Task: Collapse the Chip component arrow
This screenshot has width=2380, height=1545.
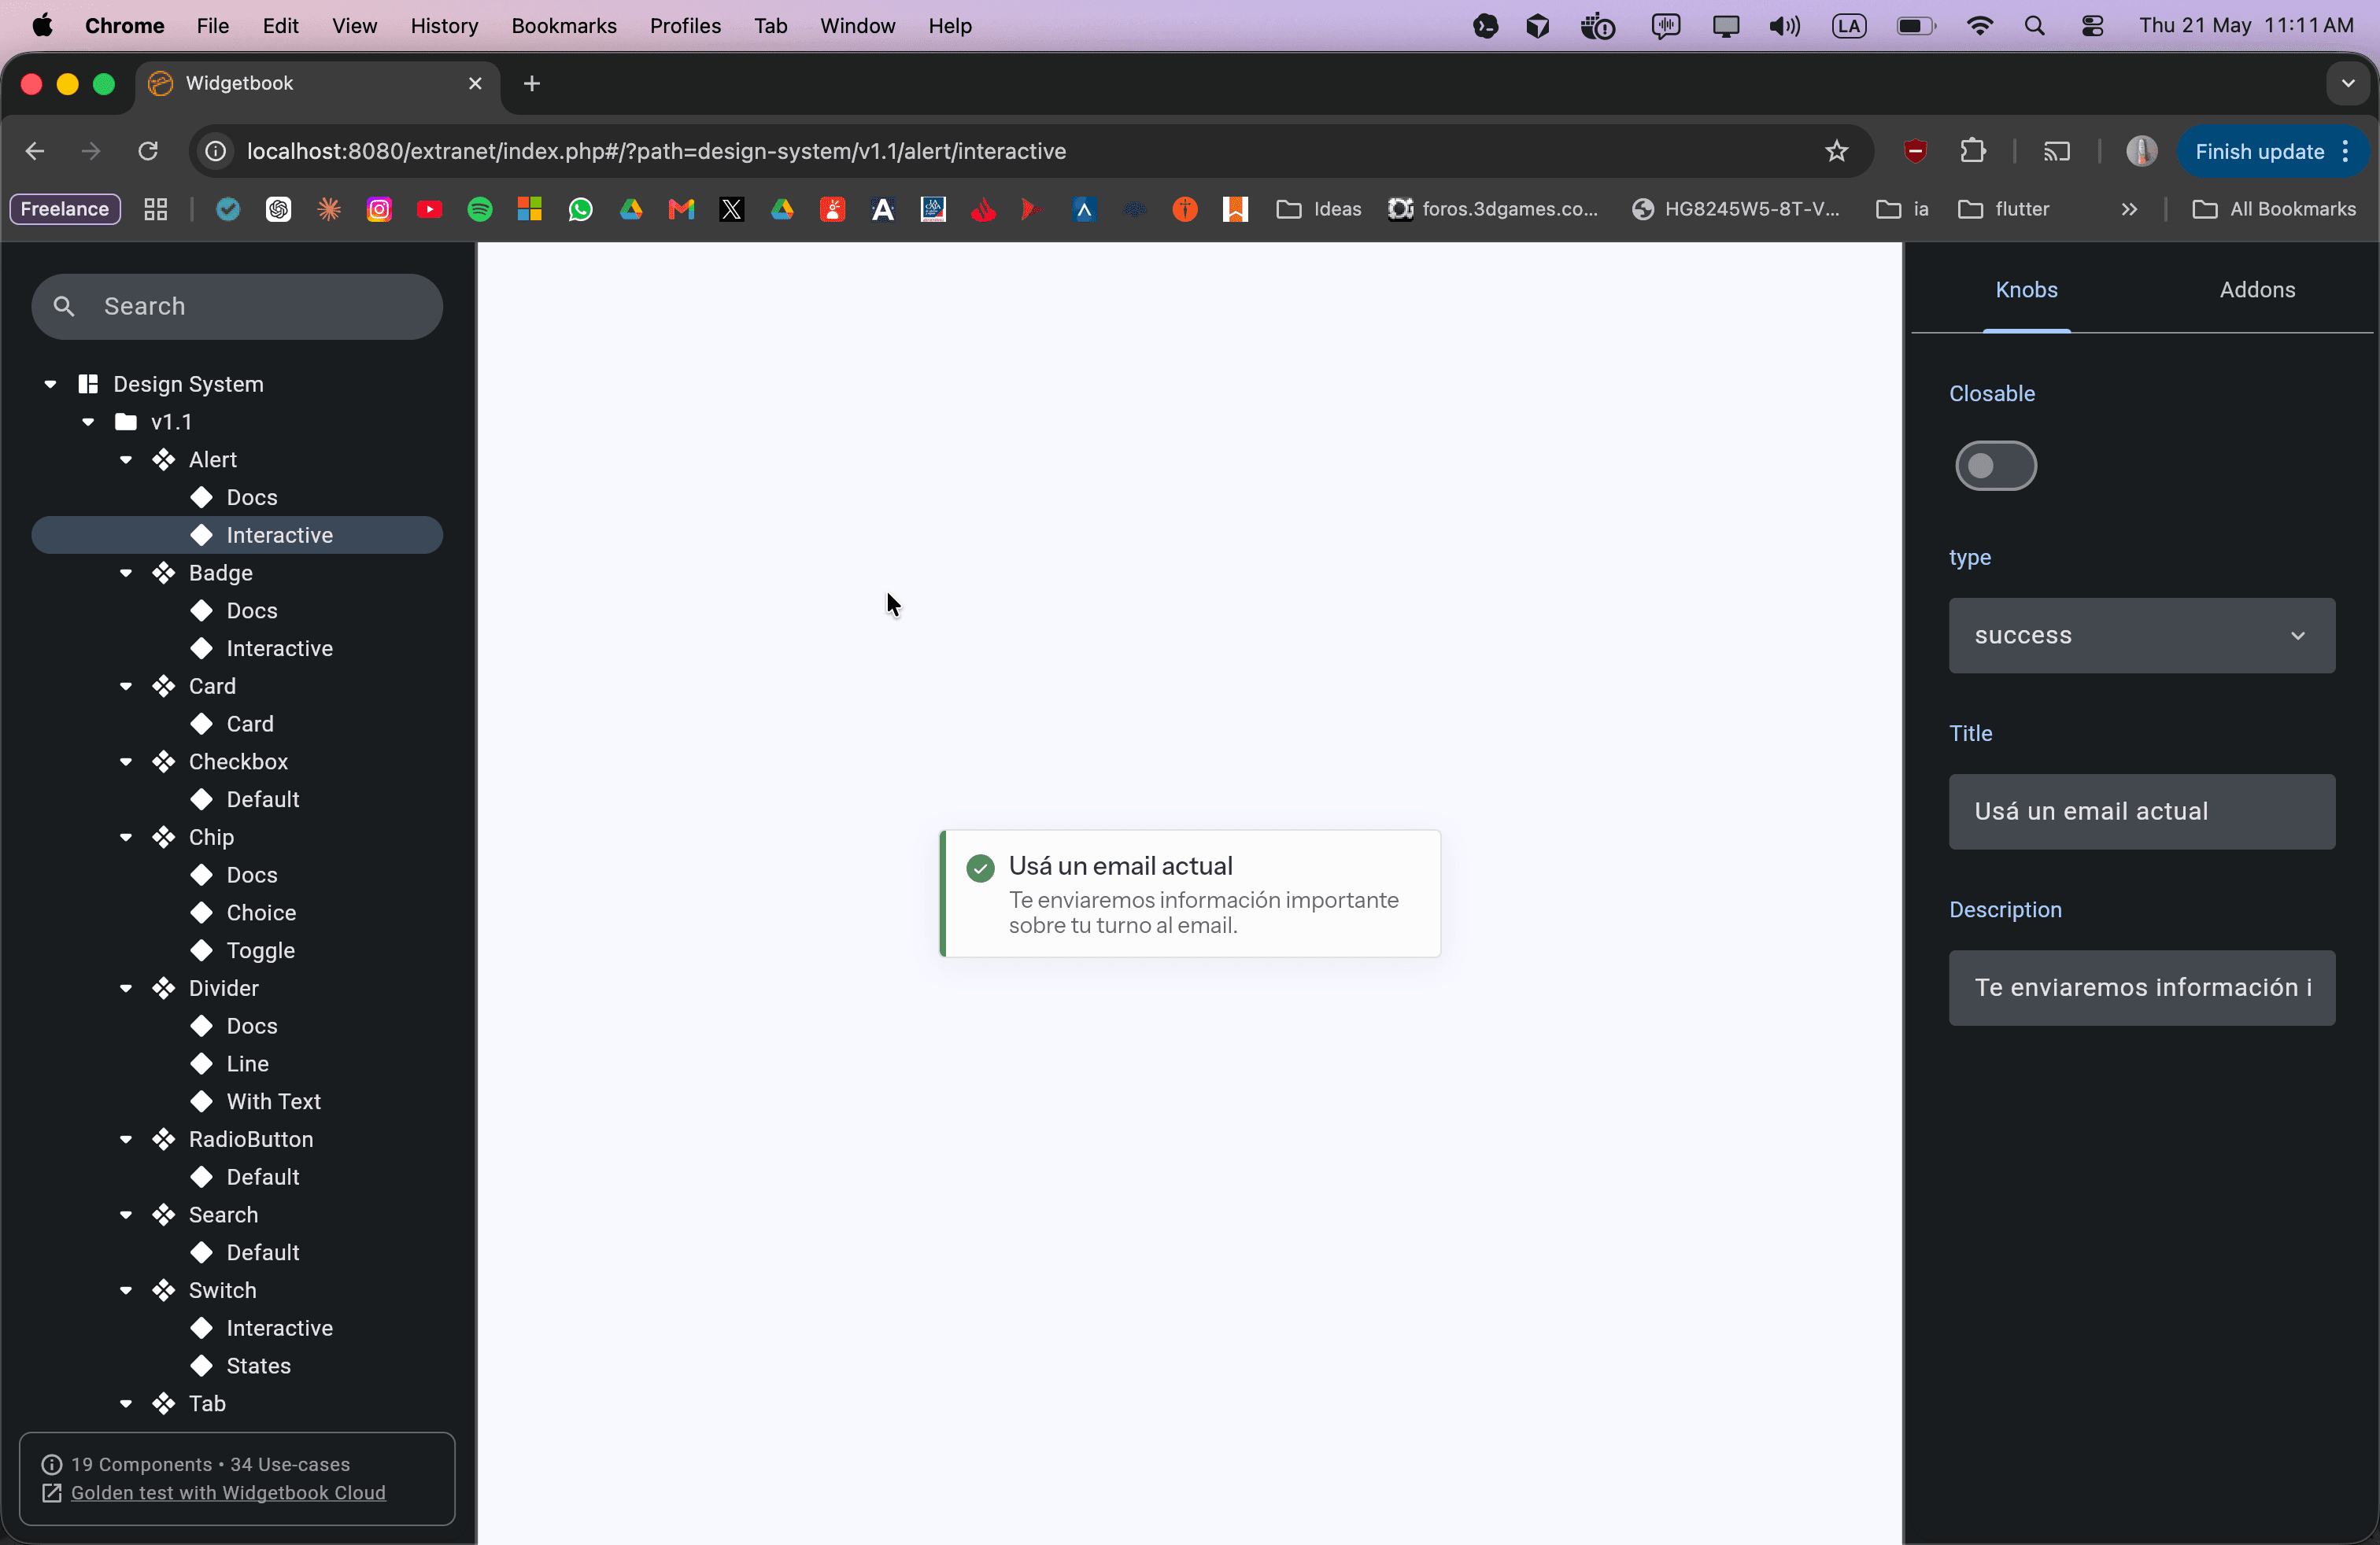Action: pos(126,838)
